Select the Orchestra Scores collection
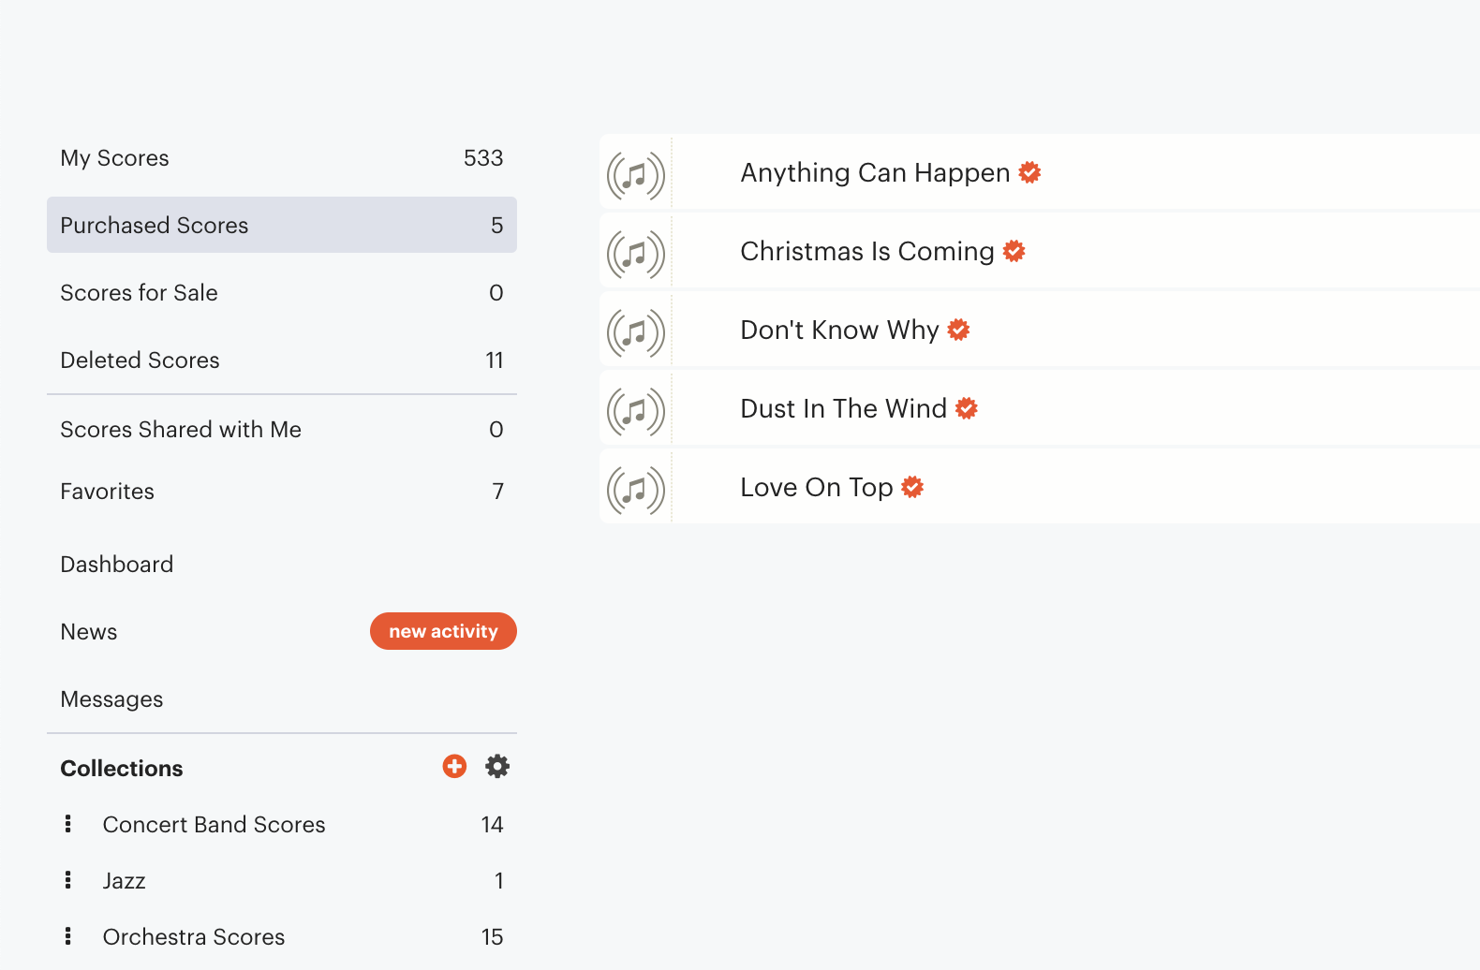Viewport: 1480px width, 970px height. [x=193, y=937]
